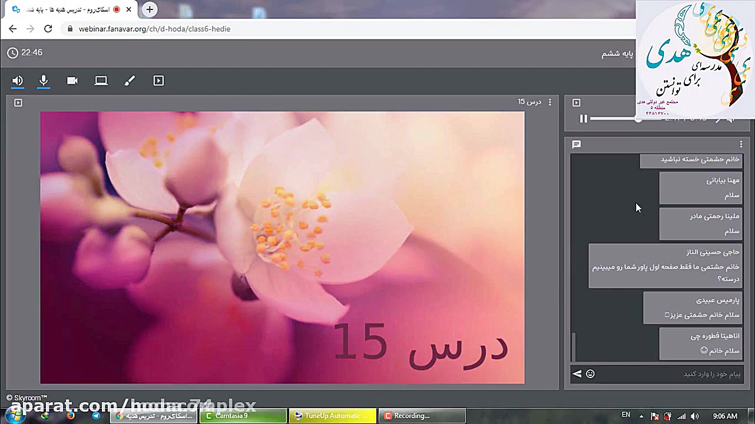Show hidden system tray icons
The height and width of the screenshot is (424, 755).
coord(641,416)
